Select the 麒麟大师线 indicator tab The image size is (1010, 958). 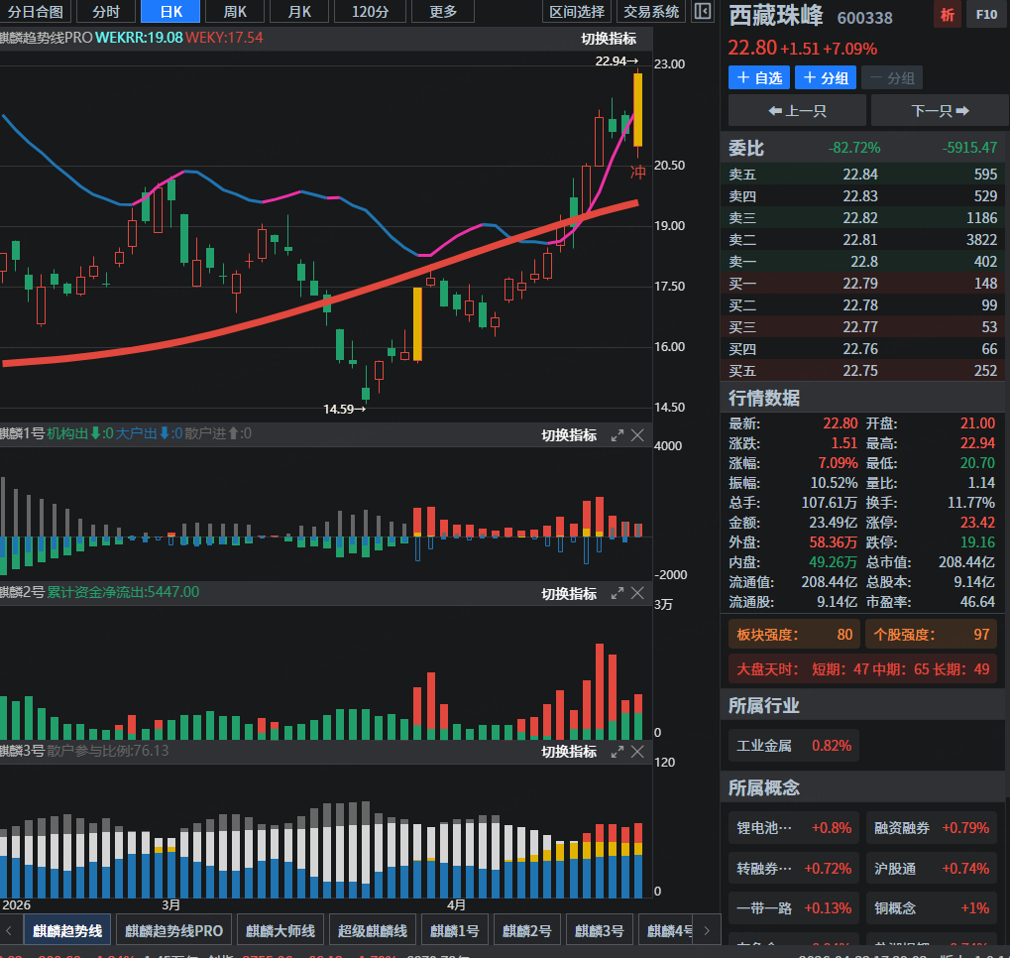tap(281, 931)
